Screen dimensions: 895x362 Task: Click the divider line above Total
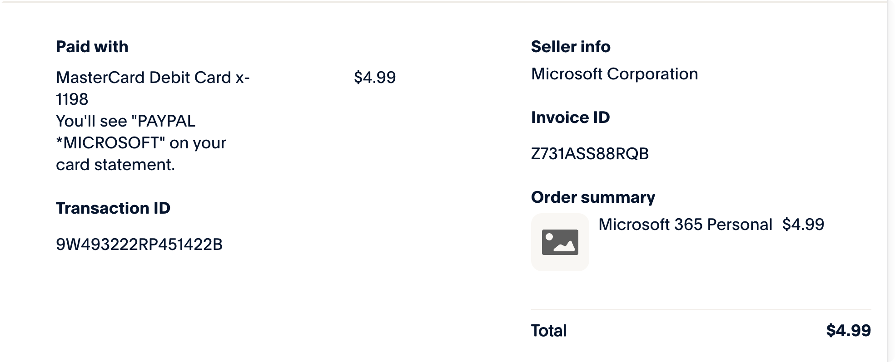[701, 310]
